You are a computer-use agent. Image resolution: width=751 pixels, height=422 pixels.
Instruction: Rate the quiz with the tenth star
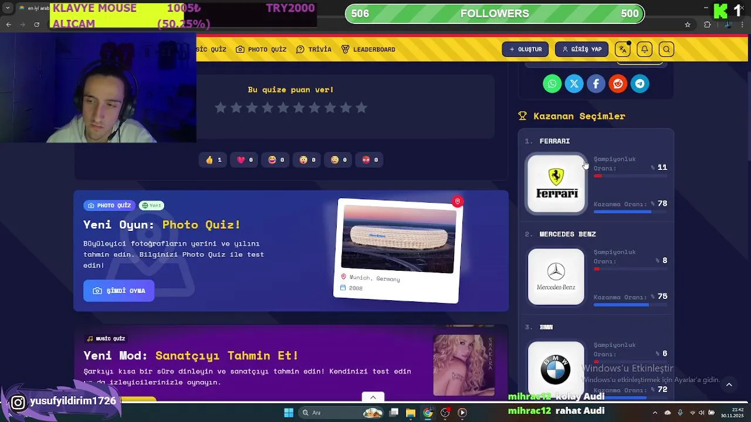click(361, 107)
